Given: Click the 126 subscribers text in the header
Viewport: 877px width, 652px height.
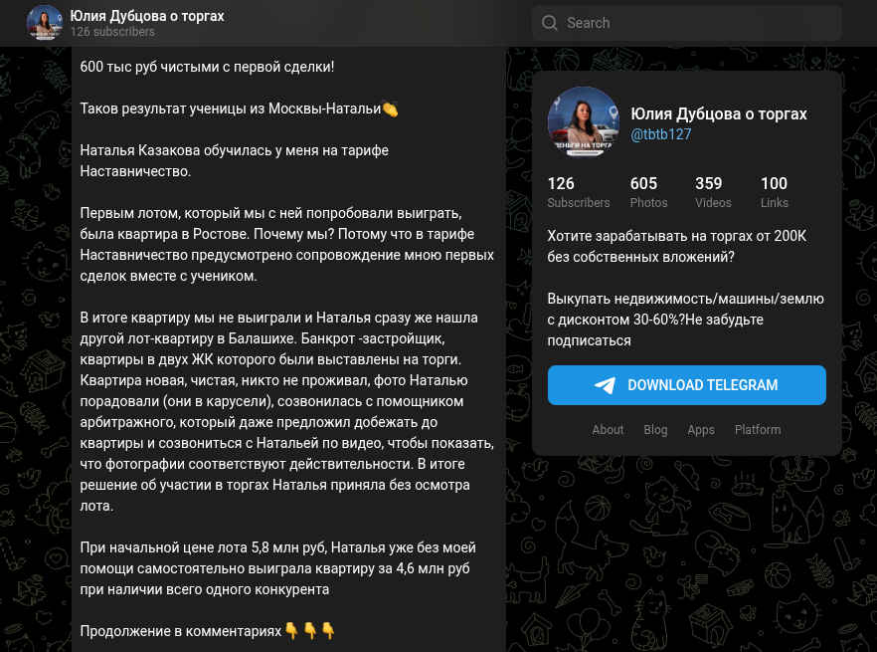Looking at the screenshot, I should pos(112,32).
